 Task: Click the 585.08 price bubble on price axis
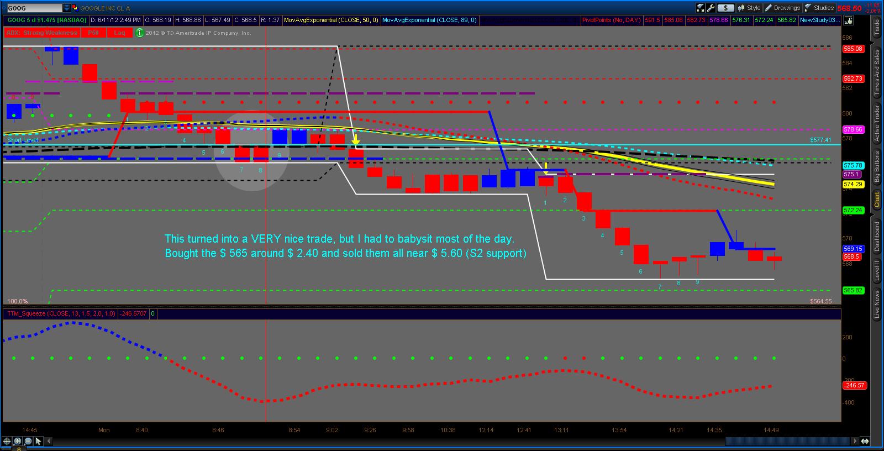point(853,49)
